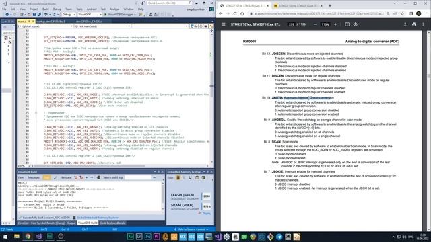431x242 pixels.
Task: Open the PDF viewer more actions menu
Action: tap(423, 24)
